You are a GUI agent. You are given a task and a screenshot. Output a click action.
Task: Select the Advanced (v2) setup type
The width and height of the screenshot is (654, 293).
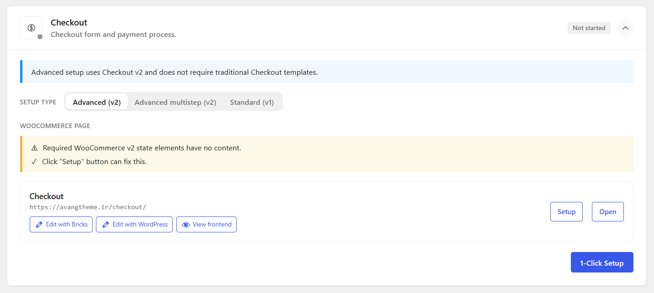click(97, 102)
